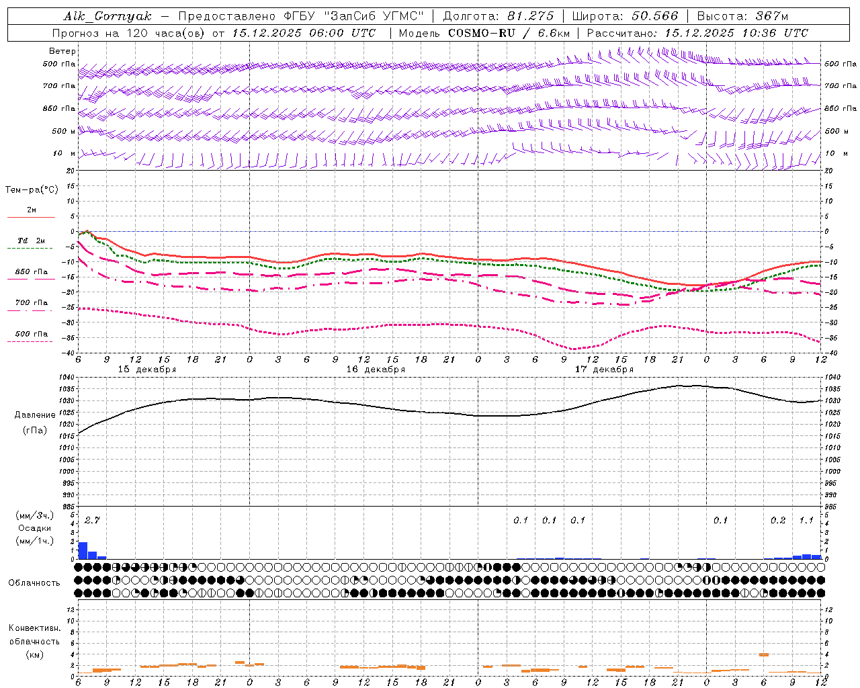Click the dash-dot 700 гПа temperature legend line
This screenshot has height=688, width=860.
click(31, 310)
